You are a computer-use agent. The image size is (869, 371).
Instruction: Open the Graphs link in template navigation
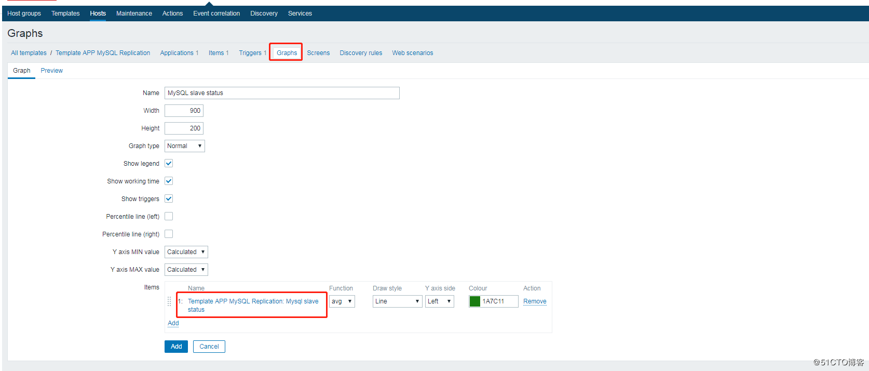click(x=287, y=53)
